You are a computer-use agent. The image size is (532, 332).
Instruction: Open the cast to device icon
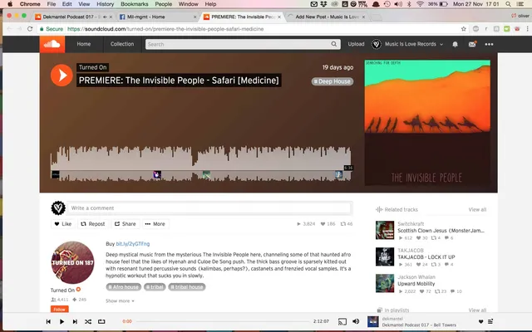pyautogui.click(x=342, y=321)
